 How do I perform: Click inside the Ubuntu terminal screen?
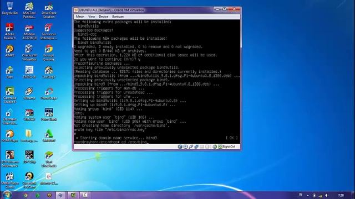[x=157, y=82]
